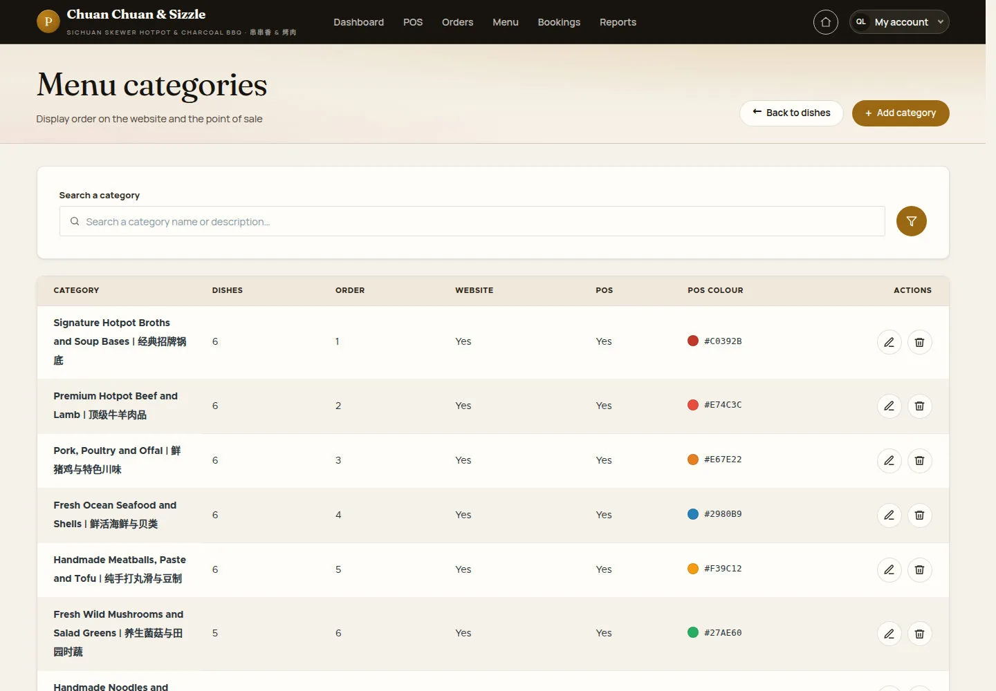This screenshot has height=691, width=996.
Task: Focus the category search input field
Action: [472, 221]
